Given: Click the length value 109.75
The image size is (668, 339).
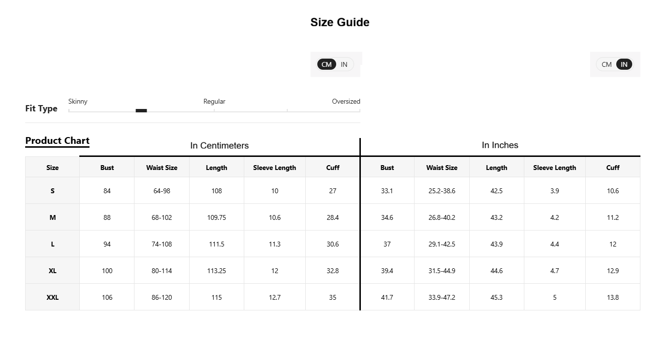Looking at the screenshot, I should click(216, 217).
